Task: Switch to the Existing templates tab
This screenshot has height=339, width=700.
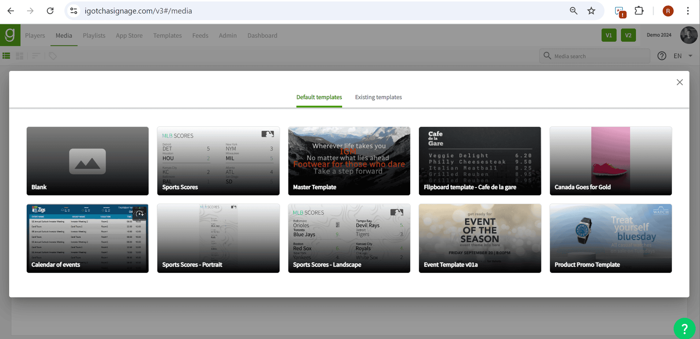Action: (x=378, y=97)
